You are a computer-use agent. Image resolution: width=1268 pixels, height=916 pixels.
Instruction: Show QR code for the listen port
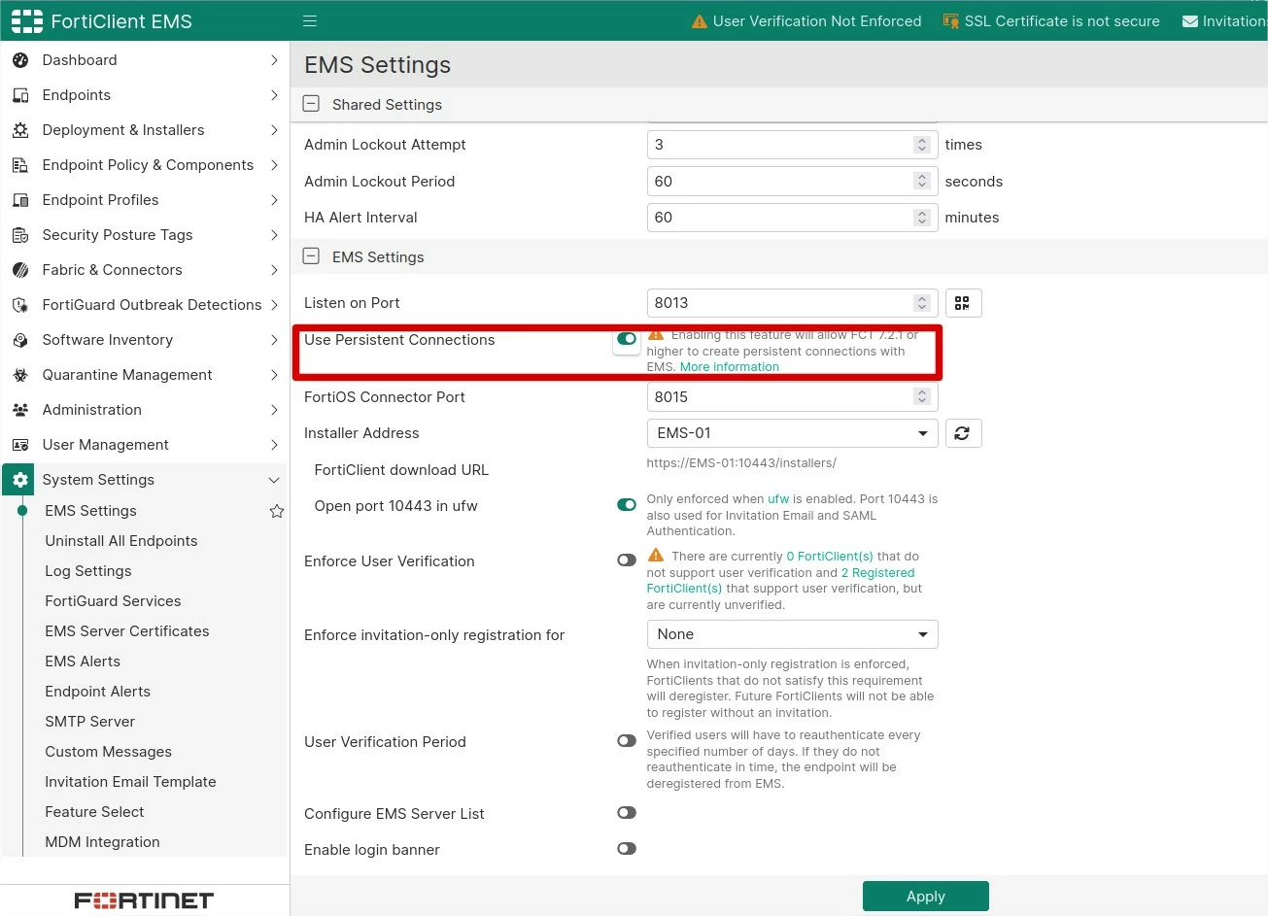(963, 303)
